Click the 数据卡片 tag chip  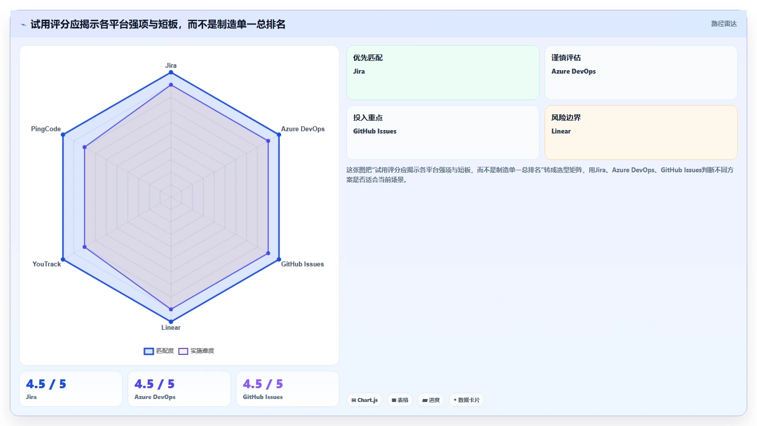click(467, 400)
